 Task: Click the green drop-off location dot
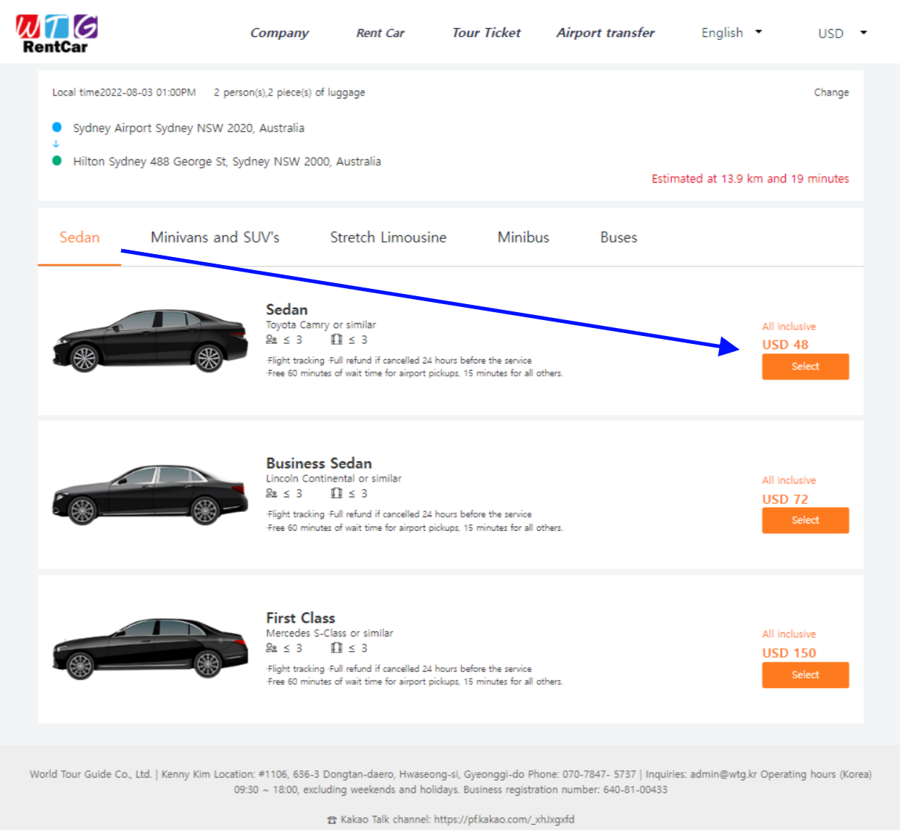tap(57, 161)
